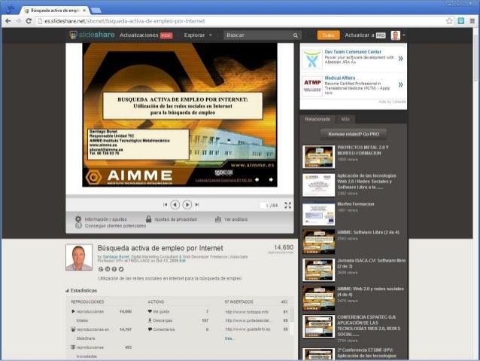Open Jornada ISACA-CV: Software libre
This screenshot has height=361, width=480.
[372, 263]
